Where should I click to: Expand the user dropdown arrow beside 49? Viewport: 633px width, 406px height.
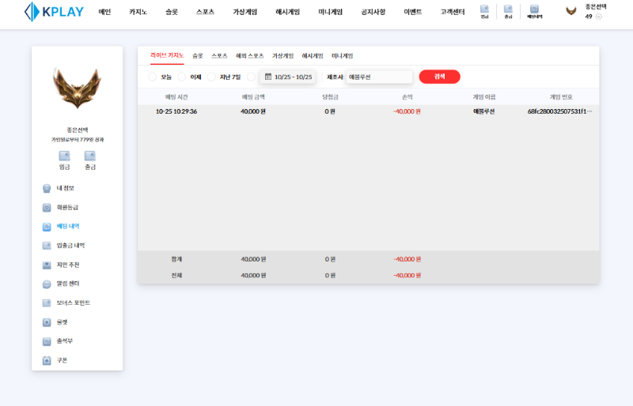tap(598, 17)
